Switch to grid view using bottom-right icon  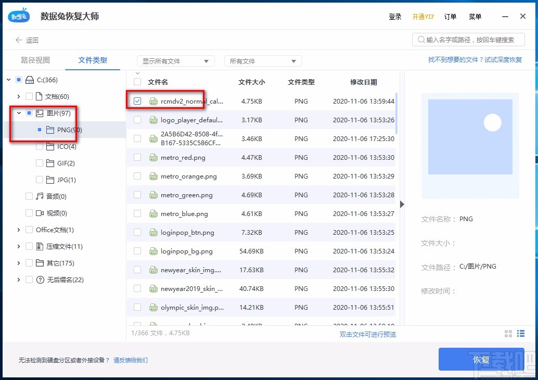pos(508,333)
